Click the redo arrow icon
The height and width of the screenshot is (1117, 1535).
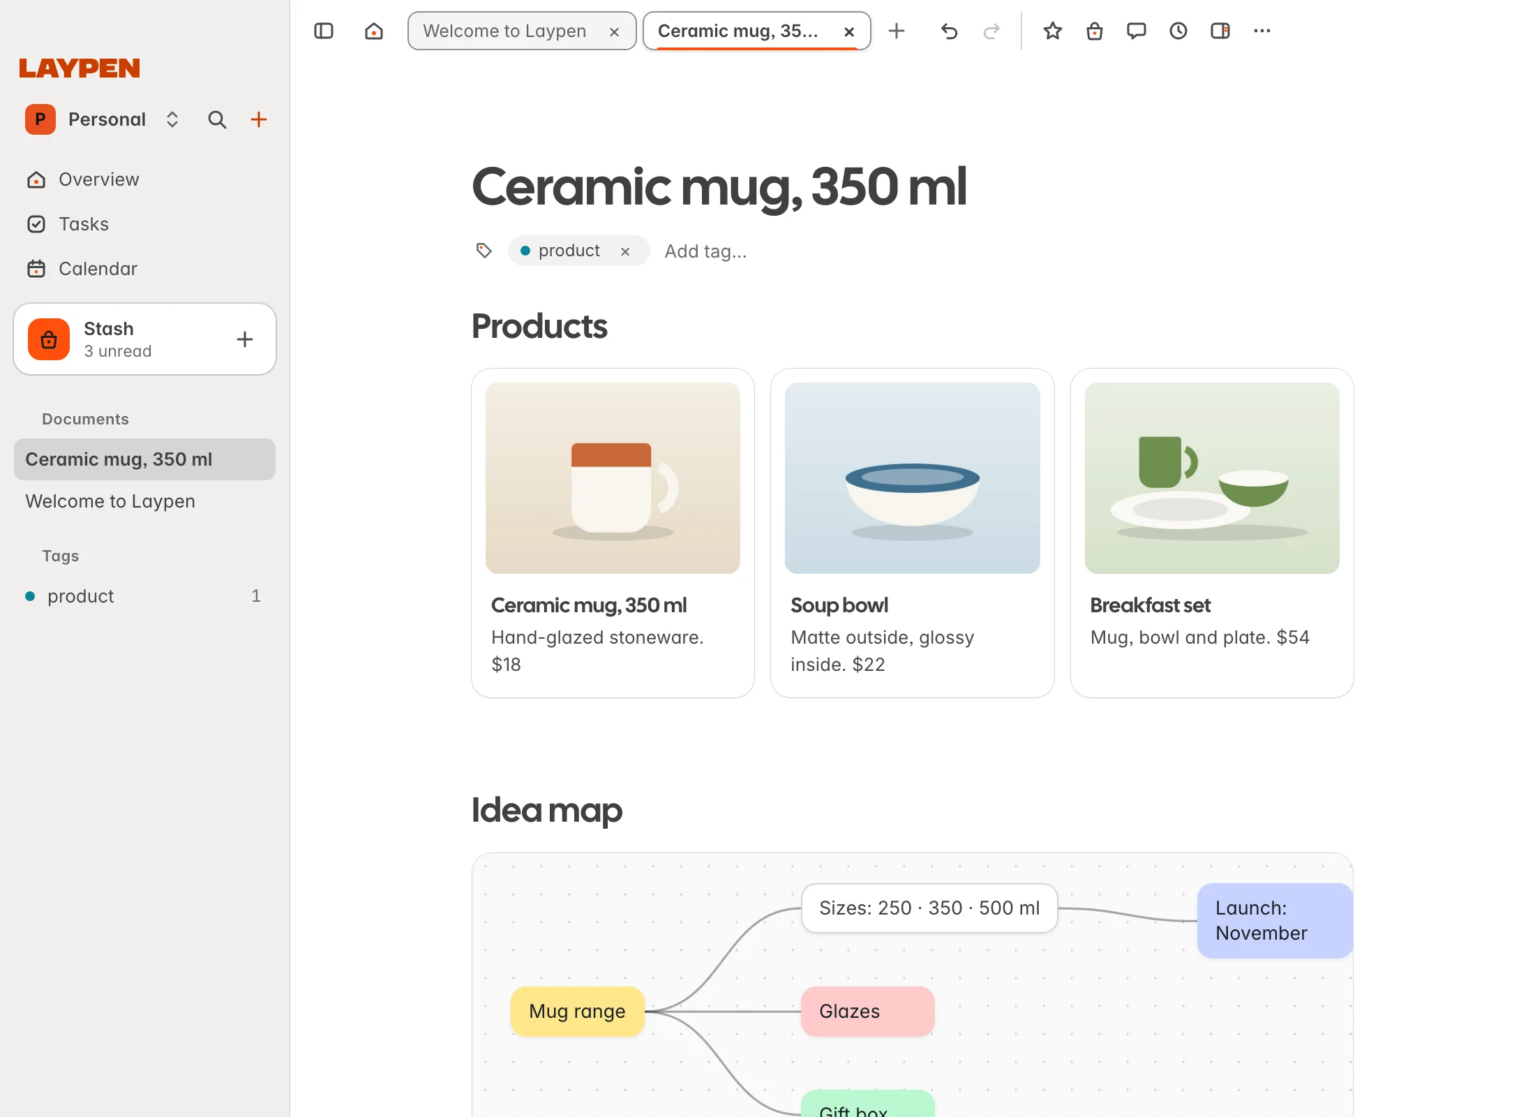(991, 31)
